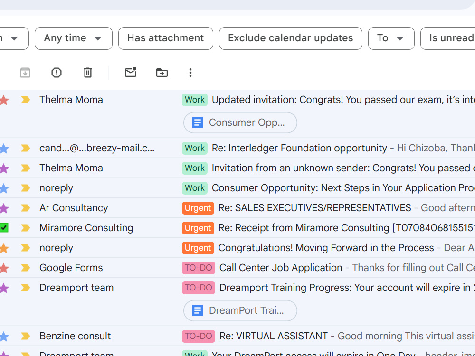Toggle purple star on Thelma Moma unknown sender email
This screenshot has width=475, height=356.
coord(4,169)
